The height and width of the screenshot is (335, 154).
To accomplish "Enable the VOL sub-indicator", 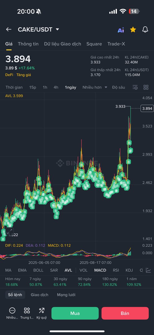I will tap(83, 270).
